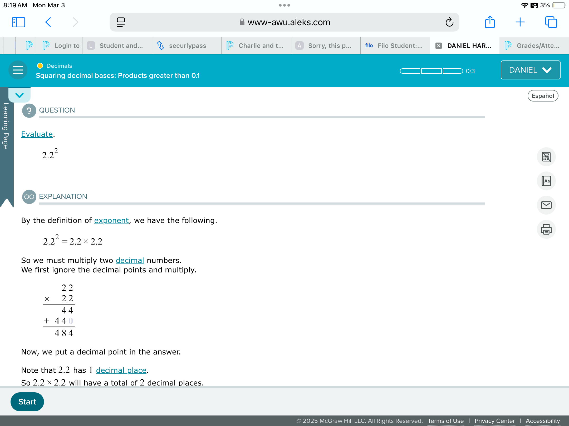The width and height of the screenshot is (569, 426).
Task: Open the ALEKS hamburger menu
Action: click(18, 70)
